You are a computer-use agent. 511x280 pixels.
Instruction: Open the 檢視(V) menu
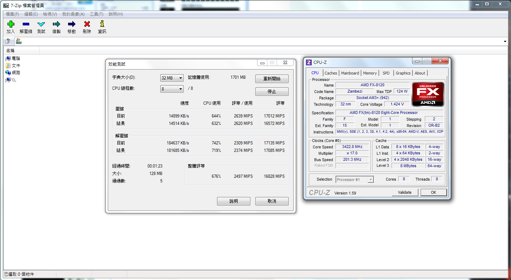50,14
